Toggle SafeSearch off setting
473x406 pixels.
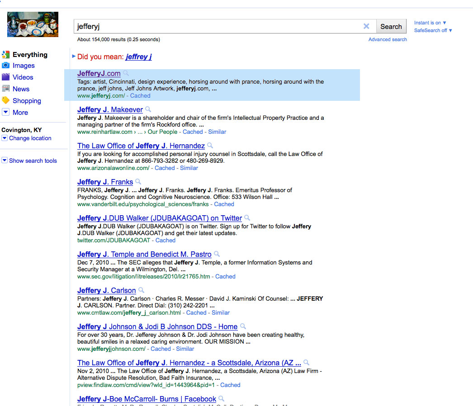tap(433, 30)
